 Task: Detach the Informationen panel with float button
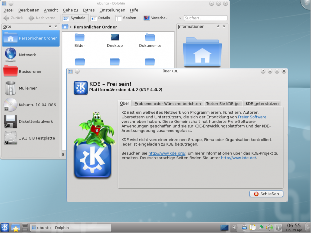[218, 26]
